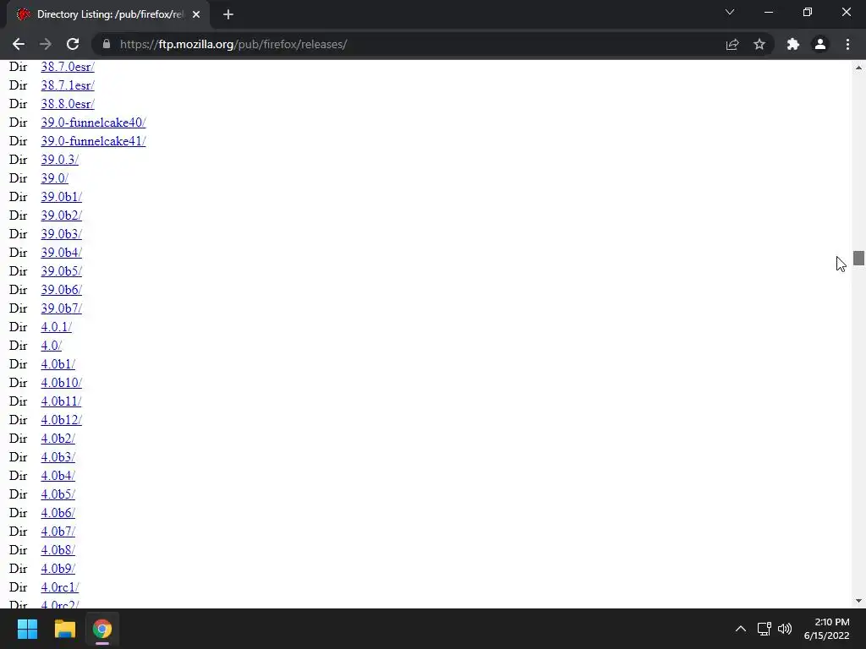Image resolution: width=866 pixels, height=649 pixels.
Task: Open Windows Start menu
Action: tap(27, 629)
